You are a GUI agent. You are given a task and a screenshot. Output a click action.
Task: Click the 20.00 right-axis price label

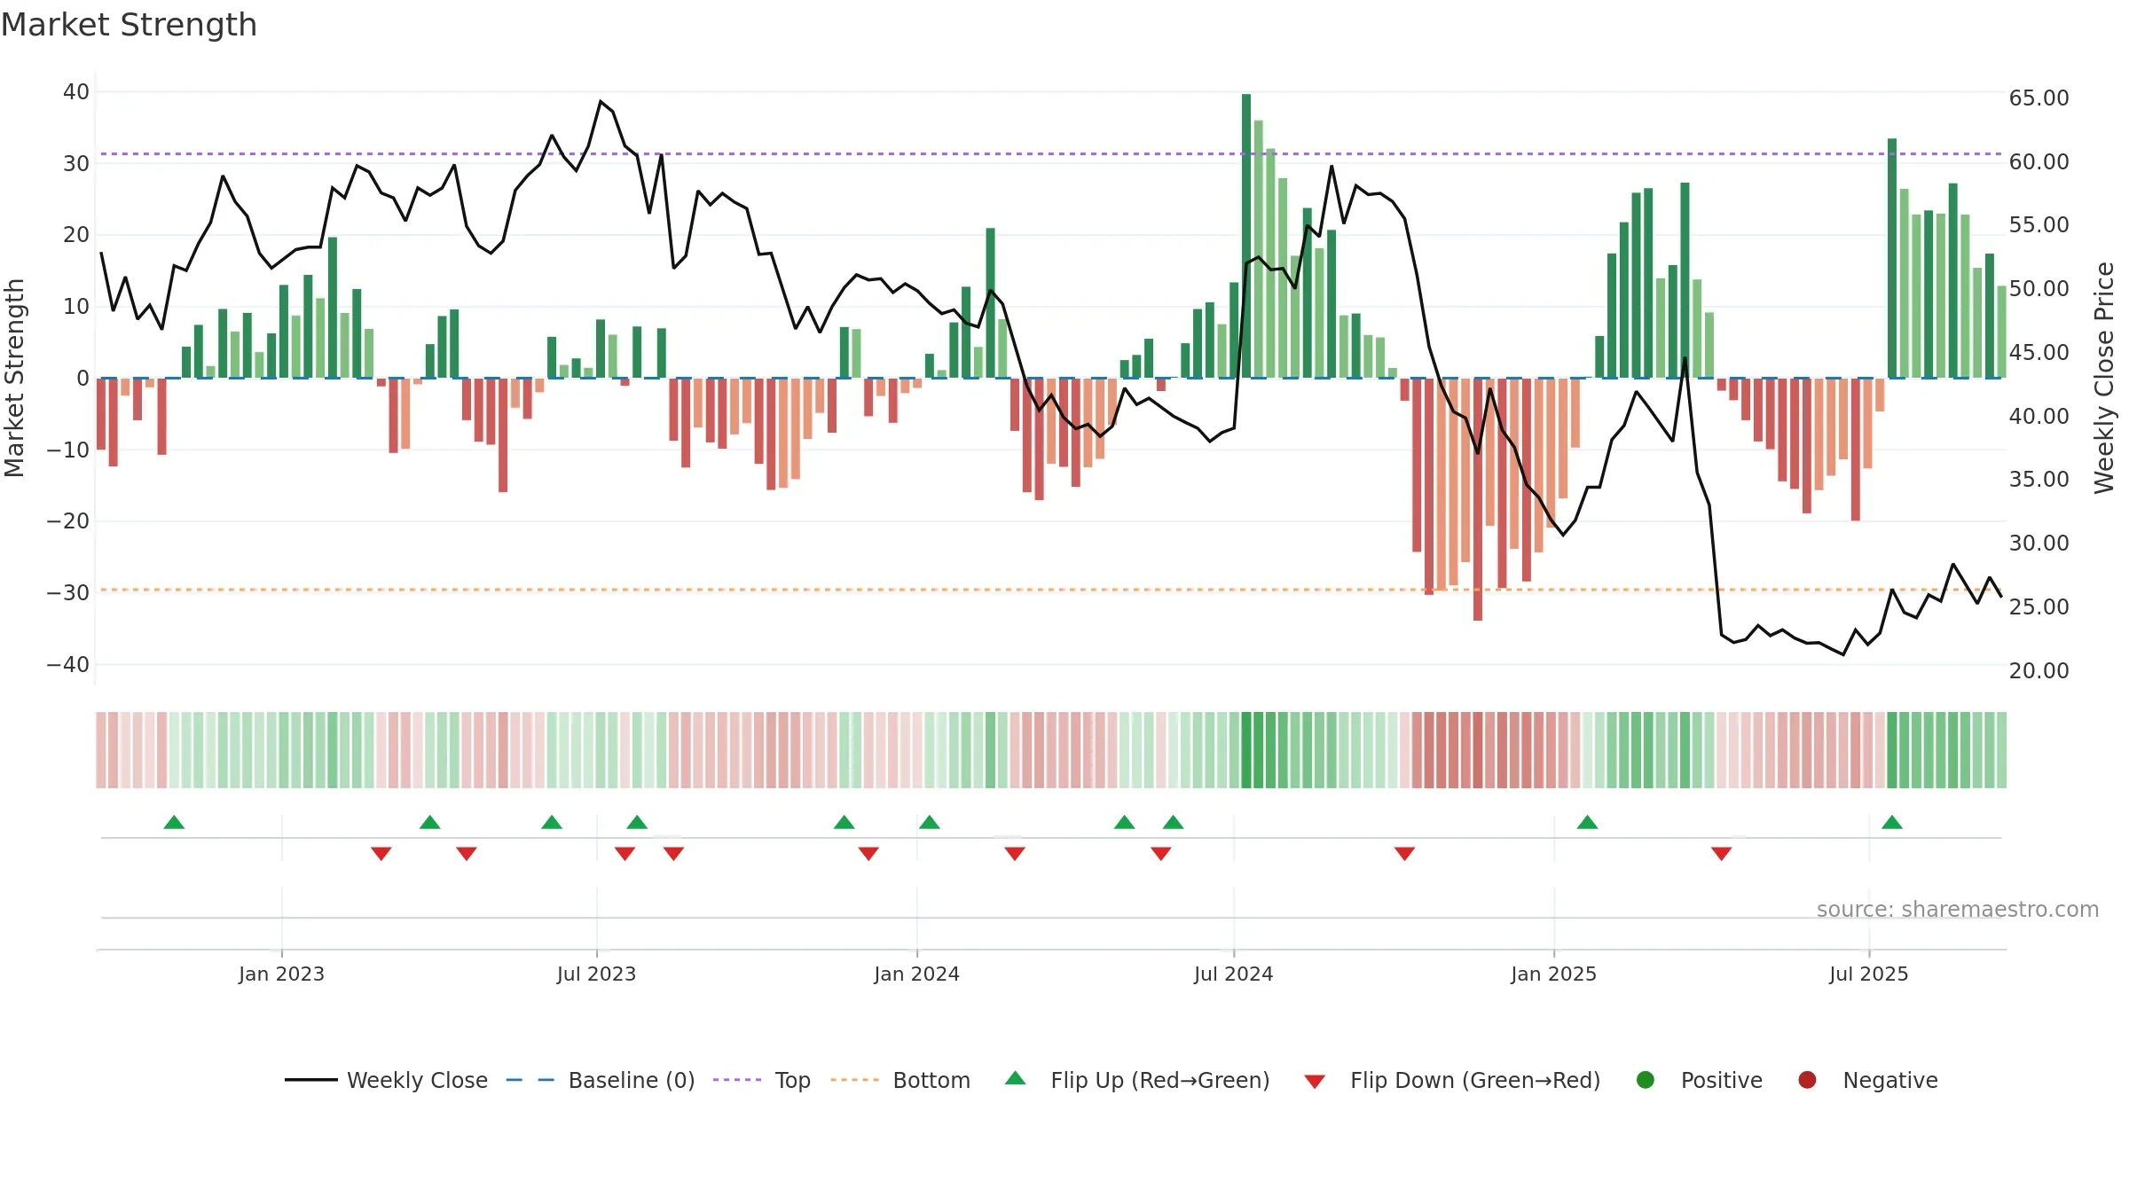pyautogui.click(x=2039, y=670)
